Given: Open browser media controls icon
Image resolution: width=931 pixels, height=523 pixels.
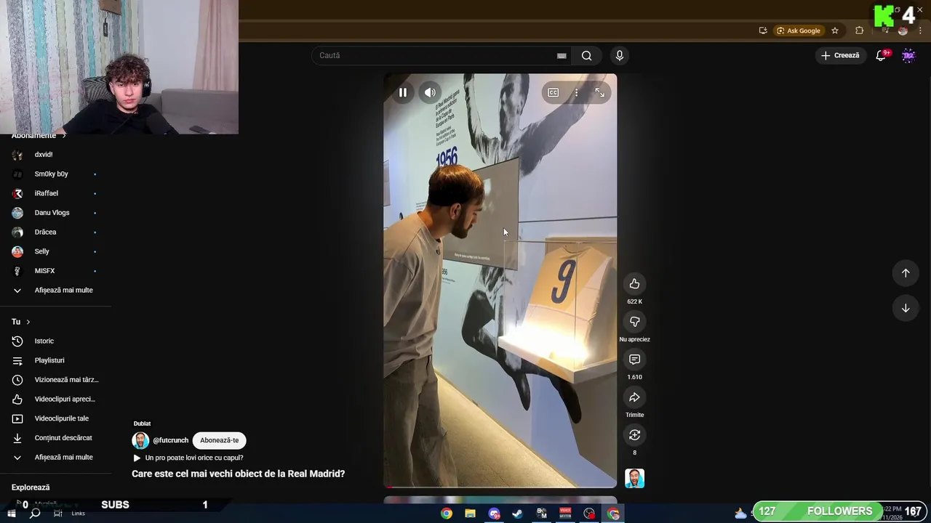Looking at the screenshot, I should pos(884,31).
